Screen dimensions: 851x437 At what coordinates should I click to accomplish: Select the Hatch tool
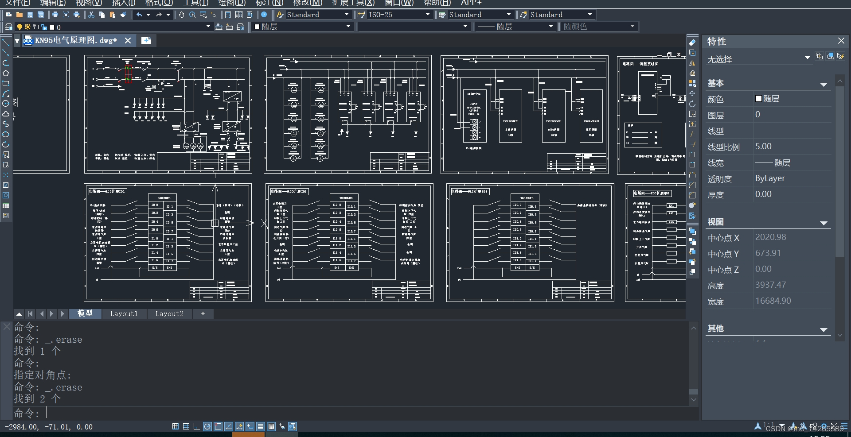pos(6,185)
